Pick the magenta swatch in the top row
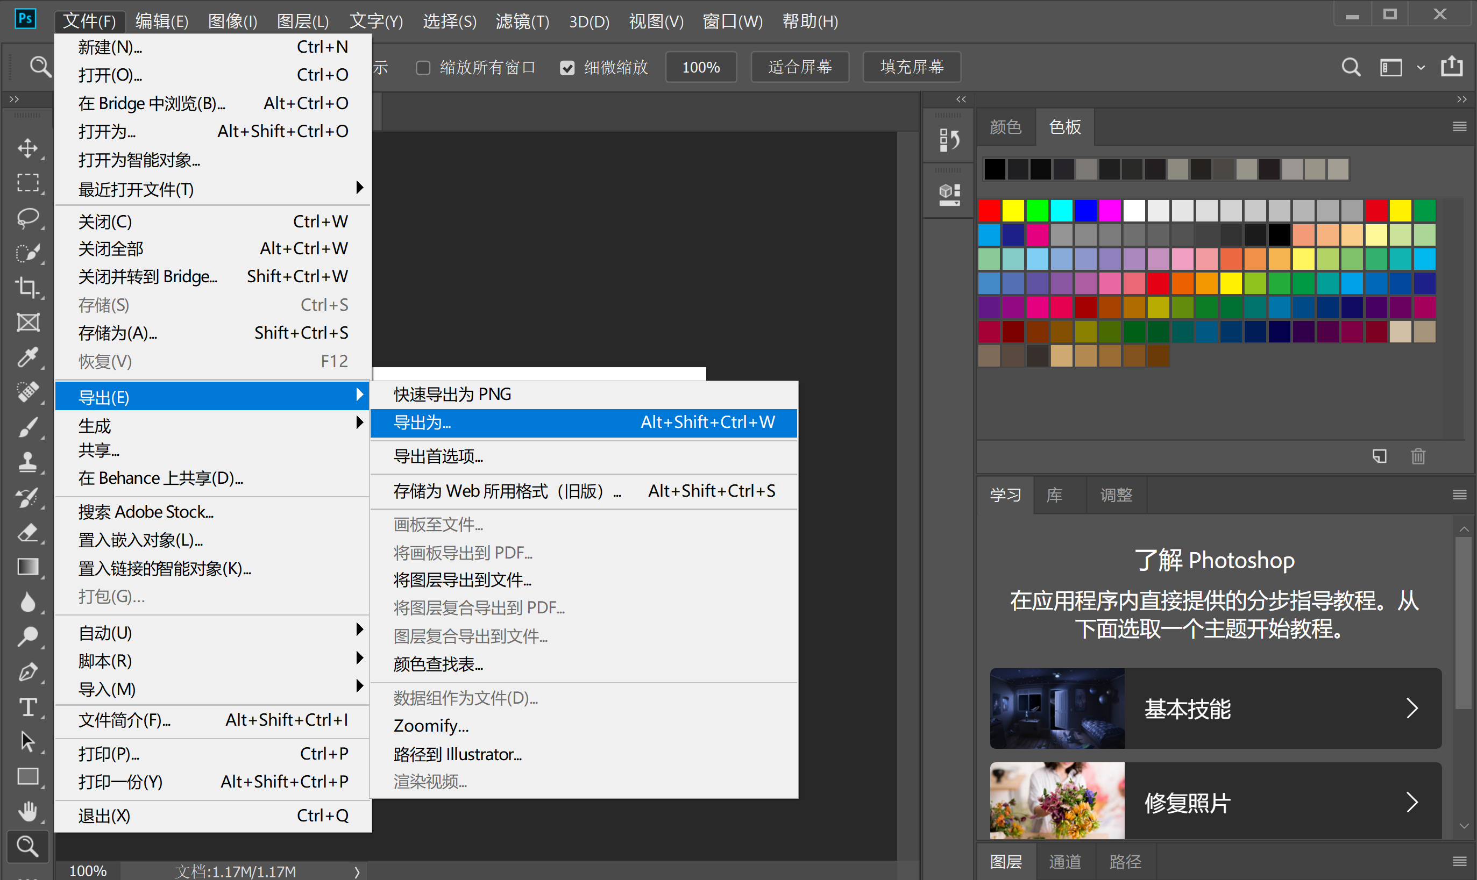Image resolution: width=1477 pixels, height=880 pixels. 1110,211
